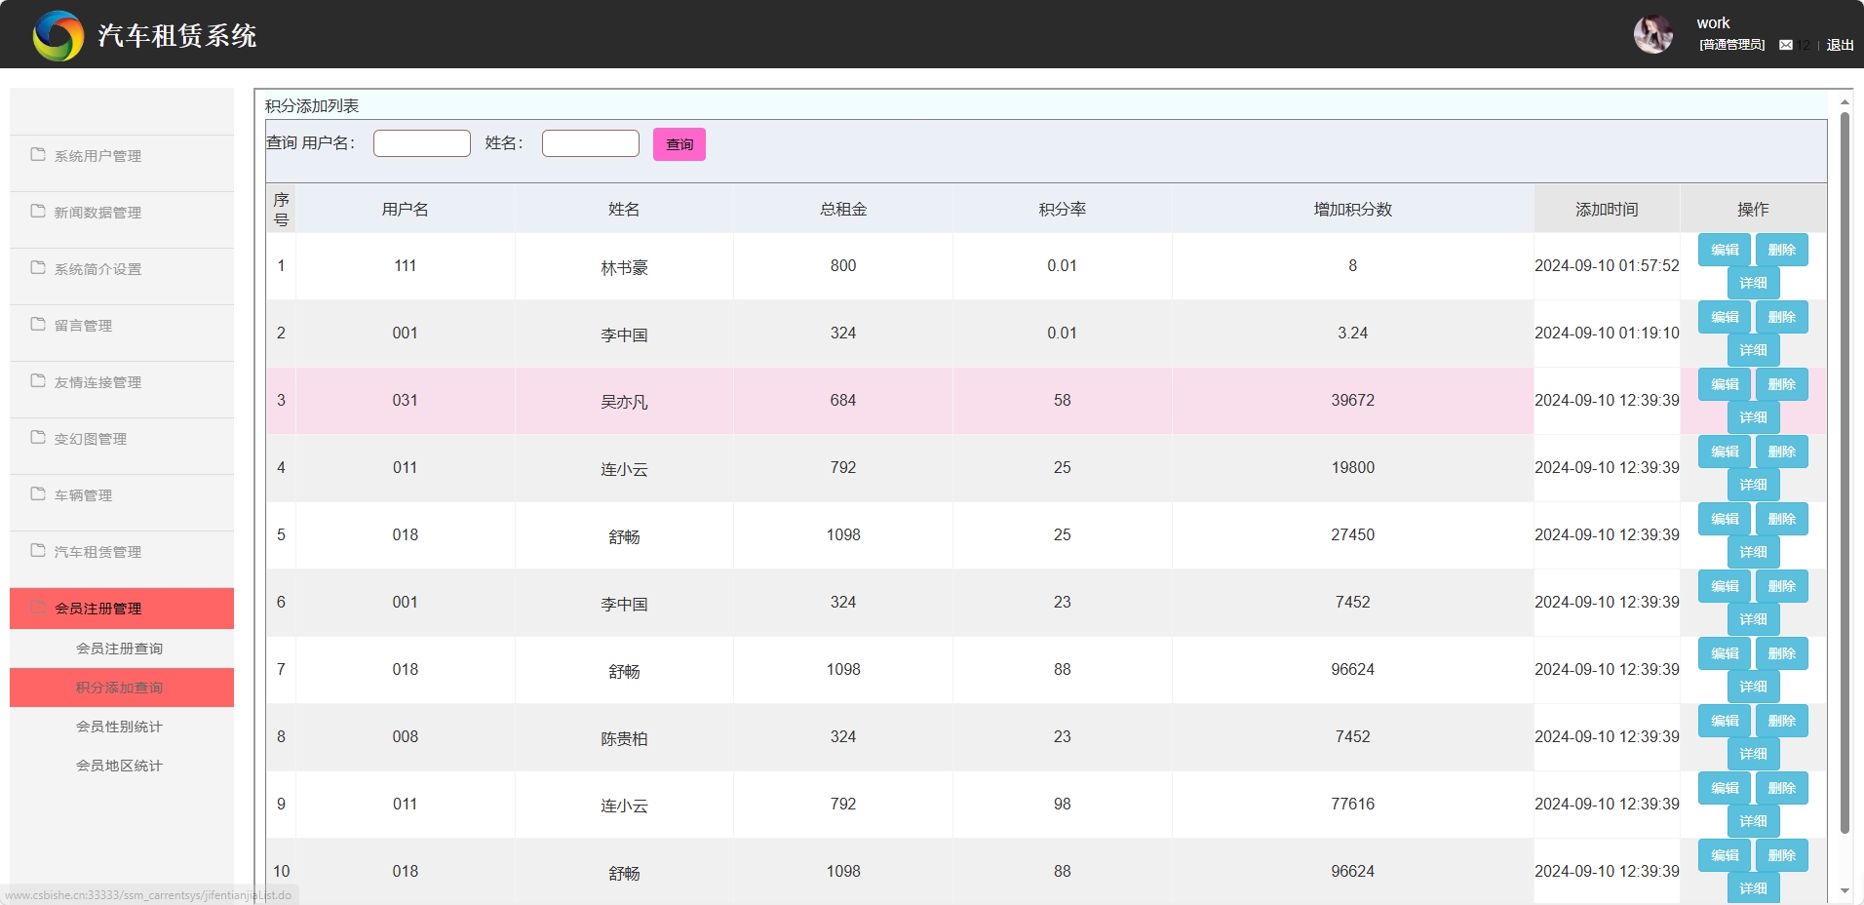Click 退出 to log out
This screenshot has height=905, width=1864.
click(1840, 45)
